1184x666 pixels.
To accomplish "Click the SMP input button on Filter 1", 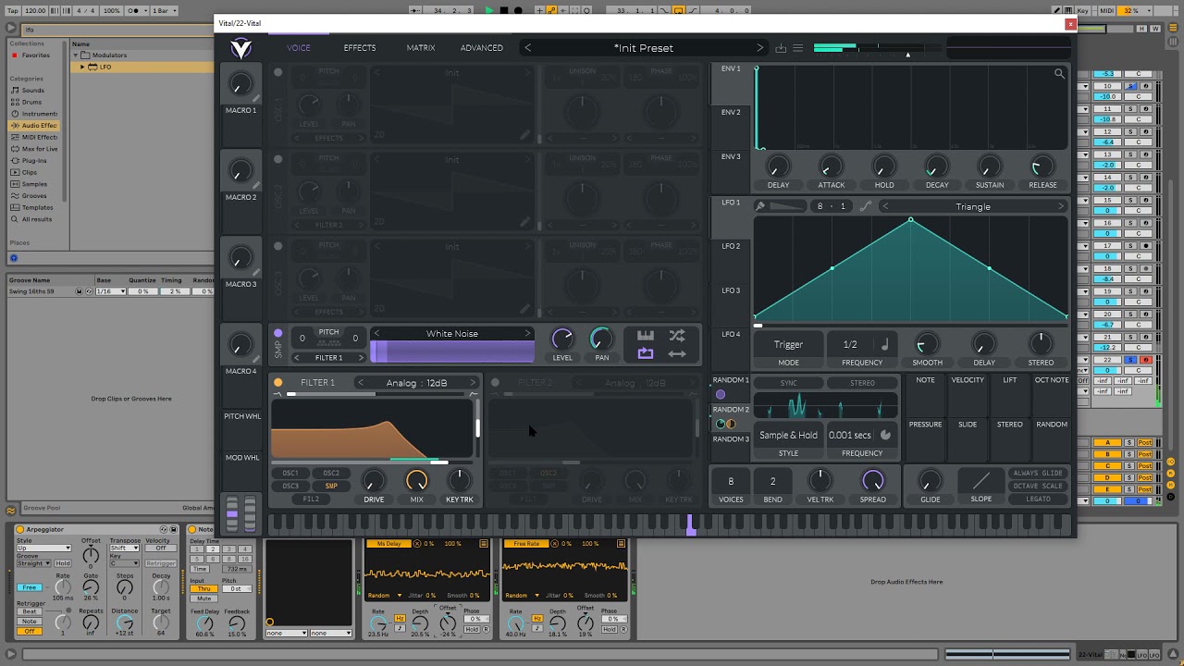I will tap(331, 486).
